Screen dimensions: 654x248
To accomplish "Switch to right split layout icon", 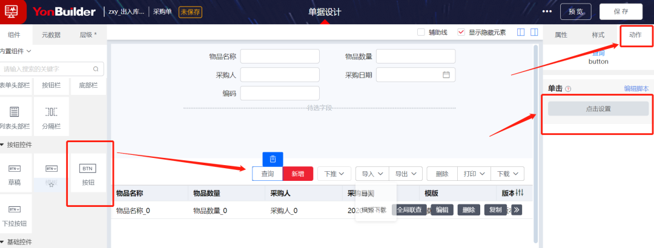I will click(534, 32).
